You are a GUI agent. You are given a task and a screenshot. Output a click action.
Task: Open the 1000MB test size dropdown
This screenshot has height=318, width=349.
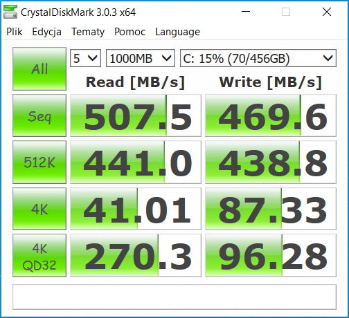click(x=141, y=58)
